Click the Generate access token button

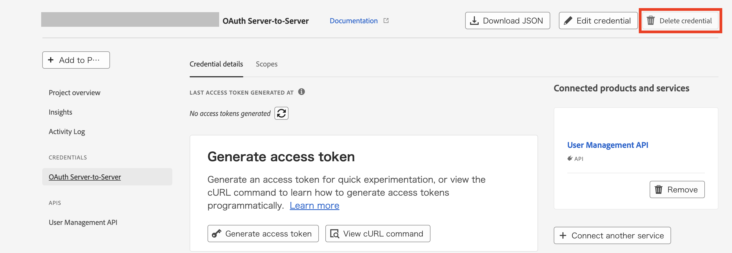pyautogui.click(x=263, y=234)
